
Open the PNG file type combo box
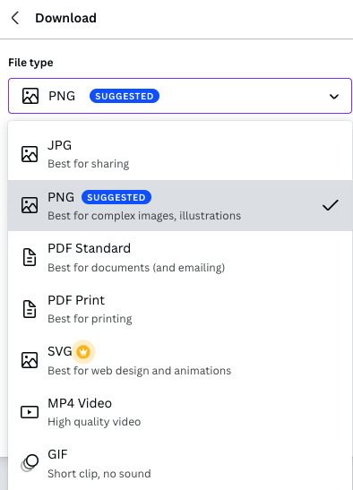tap(180, 96)
